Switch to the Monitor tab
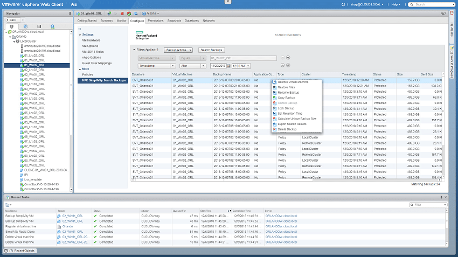The image size is (458, 257). point(122,20)
